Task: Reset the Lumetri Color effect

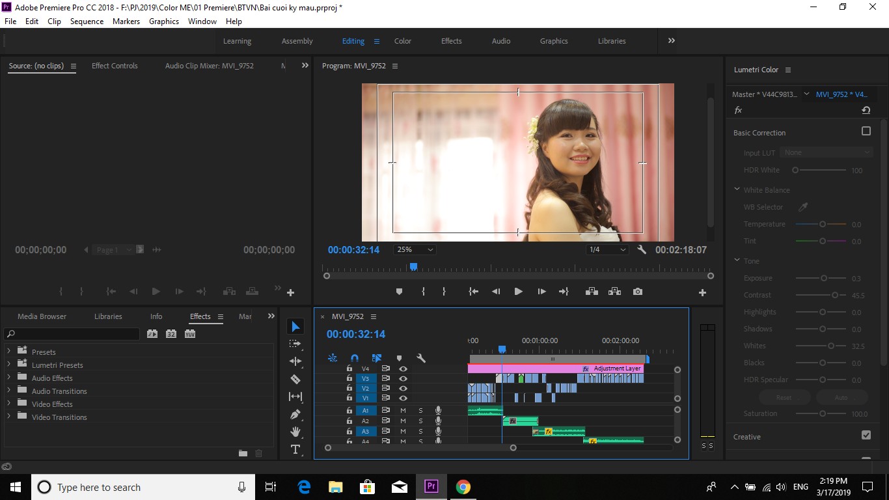Action: 866,111
